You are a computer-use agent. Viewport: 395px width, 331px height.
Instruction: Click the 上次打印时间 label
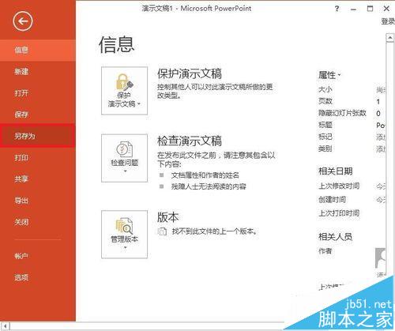(339, 213)
